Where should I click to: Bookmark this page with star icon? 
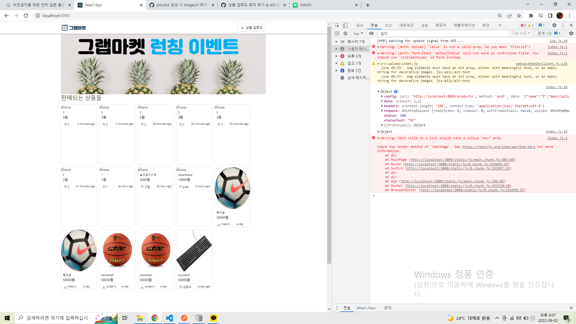(519, 16)
